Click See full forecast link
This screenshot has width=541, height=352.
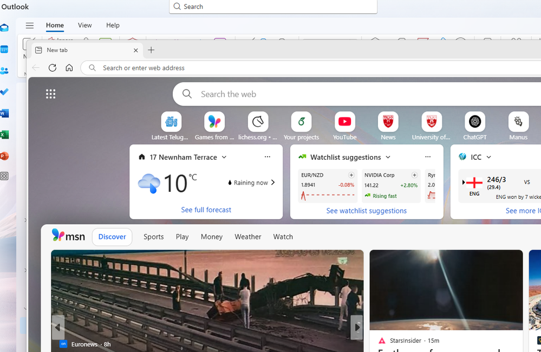pos(206,210)
